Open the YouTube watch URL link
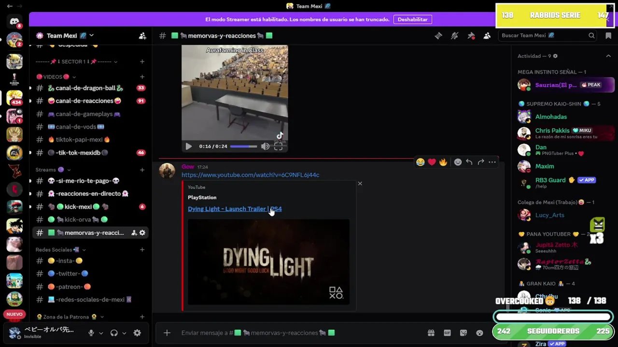618x347 pixels. click(250, 175)
